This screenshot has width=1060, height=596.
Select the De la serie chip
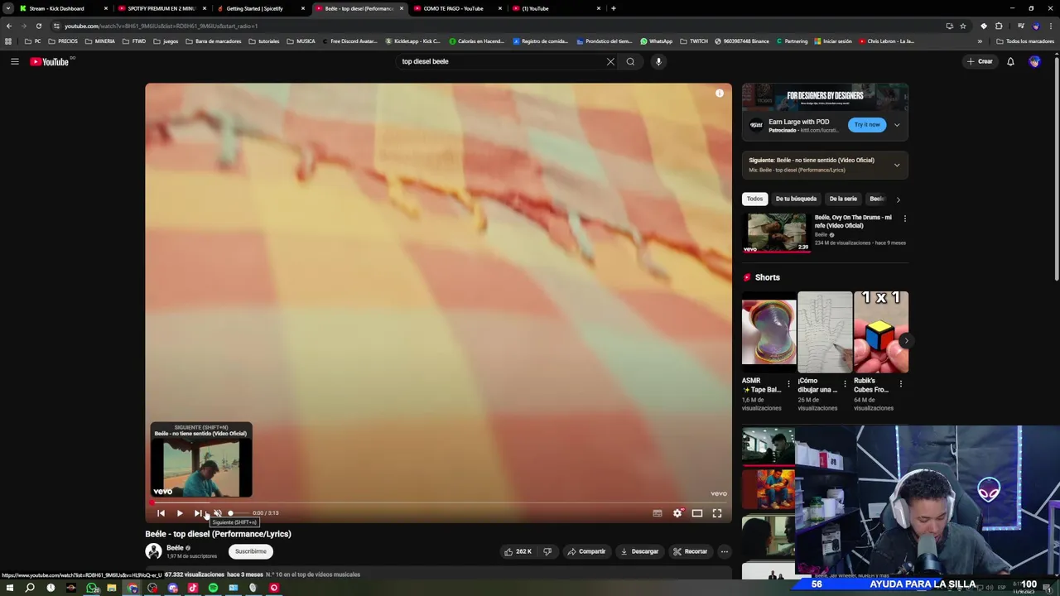pos(843,199)
